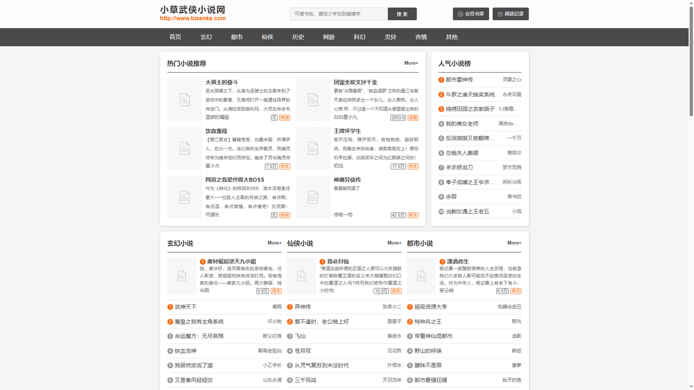Open 魔皇之我有主角系统 in 玄幻小说 list

click(x=199, y=322)
